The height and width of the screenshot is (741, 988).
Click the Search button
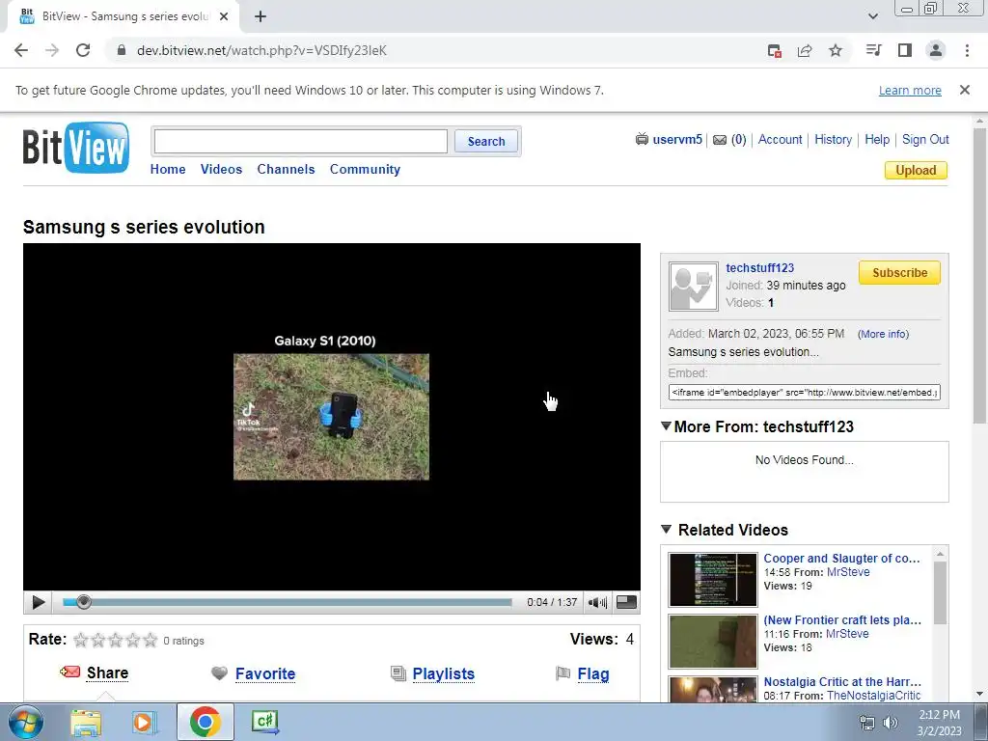[x=486, y=141]
